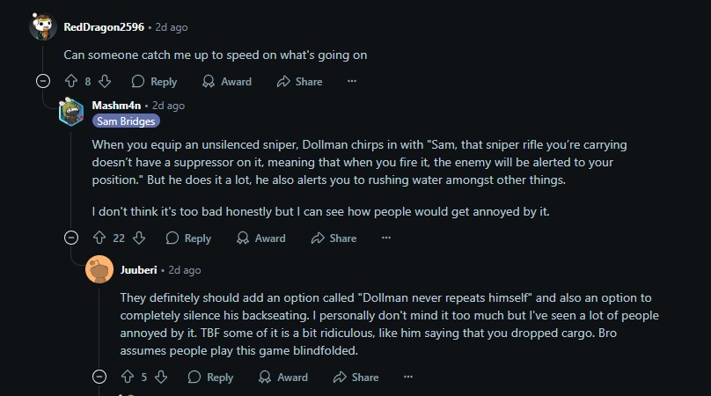Open more options on Juuberi's comment

408,377
